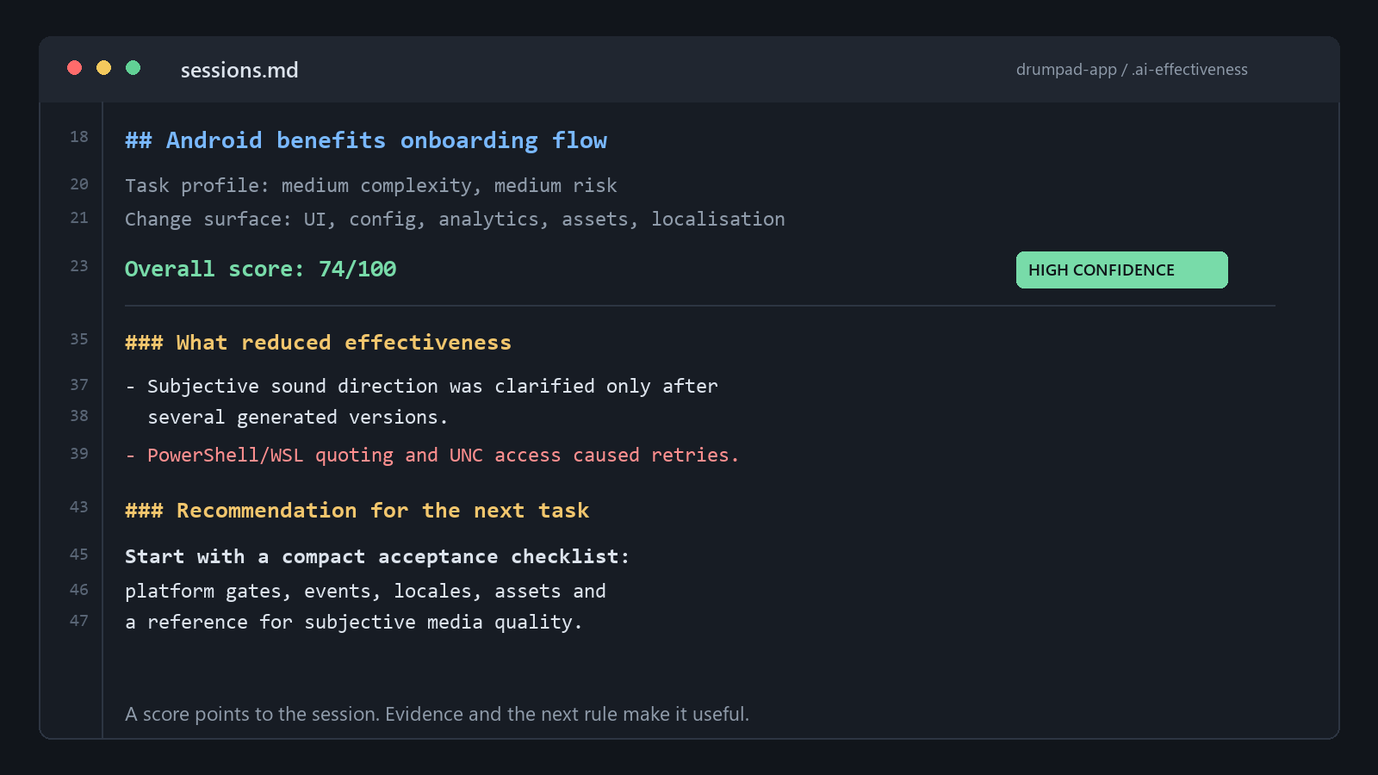
Task: Select the 'Change surface' line
Action: pos(455,220)
